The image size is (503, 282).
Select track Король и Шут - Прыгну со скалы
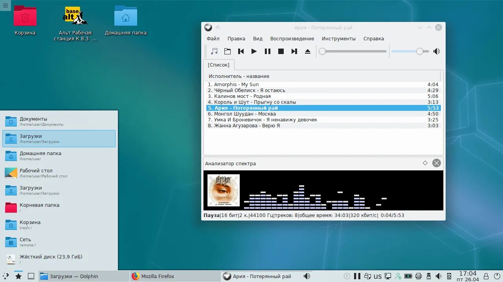tap(323, 102)
